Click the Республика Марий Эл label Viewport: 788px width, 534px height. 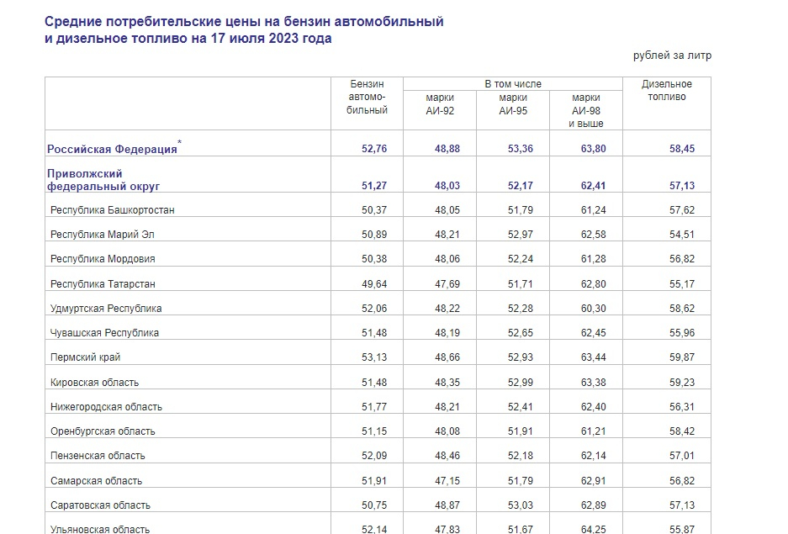[102, 235]
